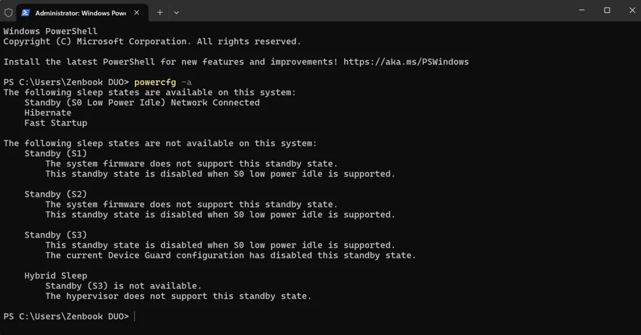The width and height of the screenshot is (641, 335).
Task: Maximize the terminal window
Action: tap(607, 10)
